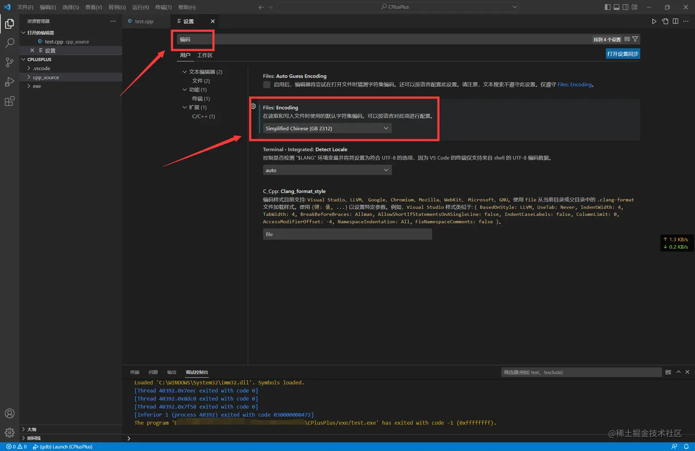The width and height of the screenshot is (695, 451).
Task: Open the Search view in activity bar
Action: 10,43
